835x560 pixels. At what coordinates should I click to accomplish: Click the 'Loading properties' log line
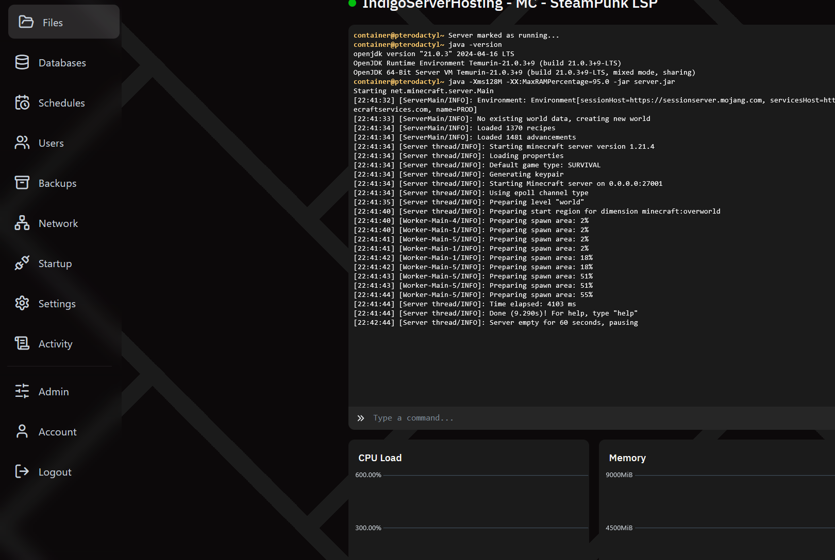click(x=458, y=155)
